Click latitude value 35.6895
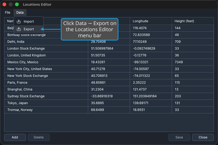 [97, 103]
